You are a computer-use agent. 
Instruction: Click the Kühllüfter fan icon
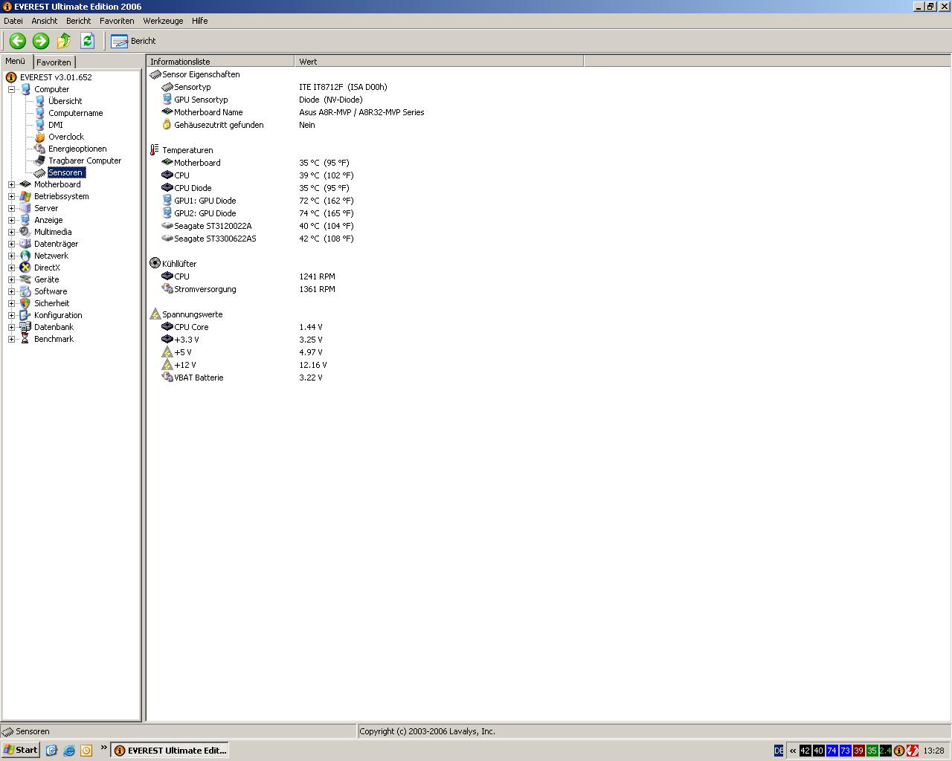[155, 264]
